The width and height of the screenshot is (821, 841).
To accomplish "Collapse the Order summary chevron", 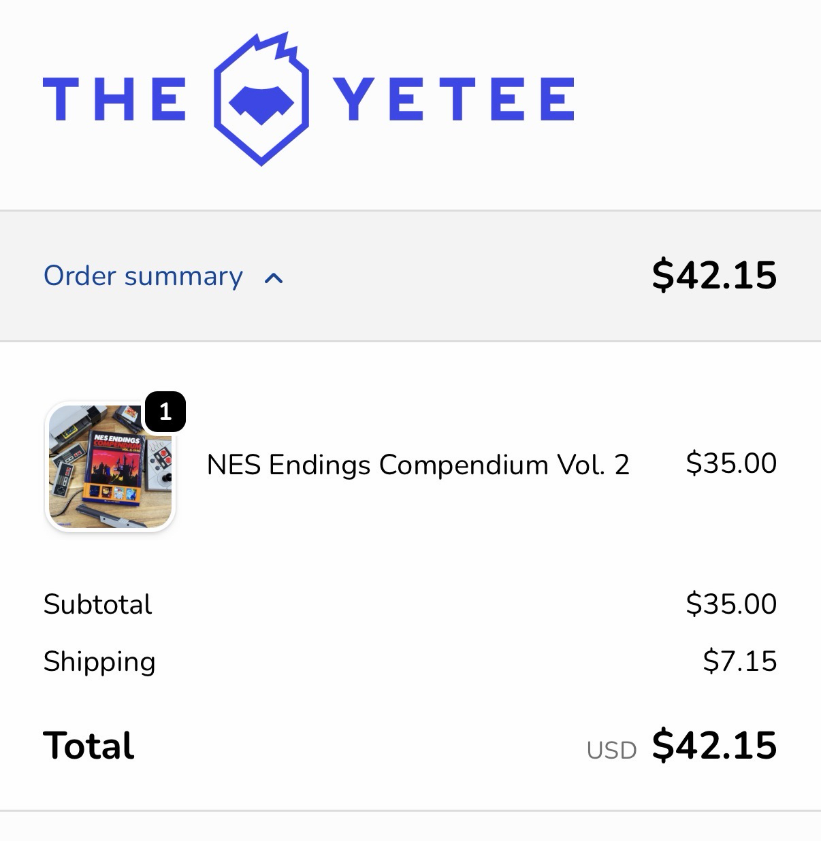I will tap(274, 278).
